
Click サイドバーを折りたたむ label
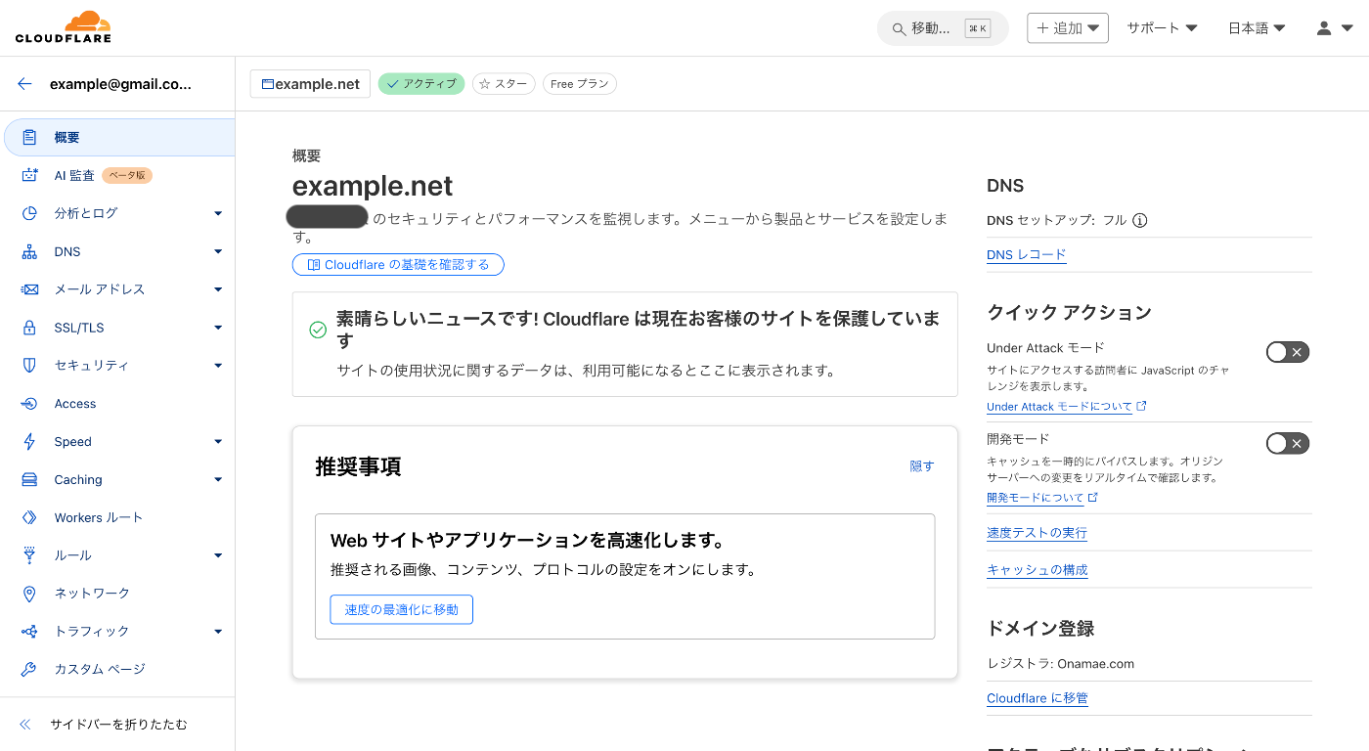(x=118, y=725)
